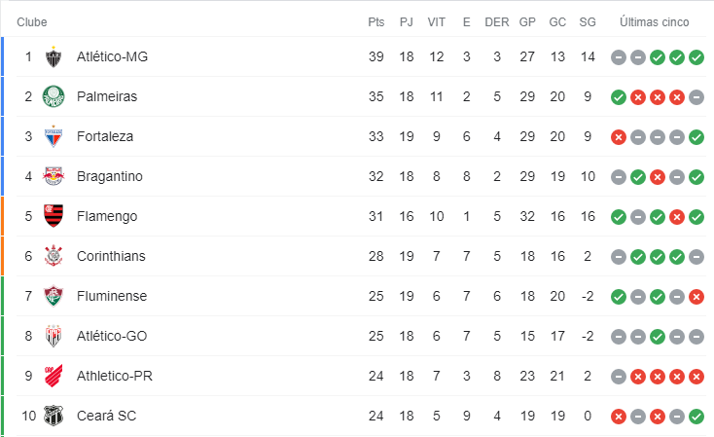Image resolution: width=714 pixels, height=437 pixels.
Task: Click the Bragantino Red Bull logo
Action: (54, 176)
